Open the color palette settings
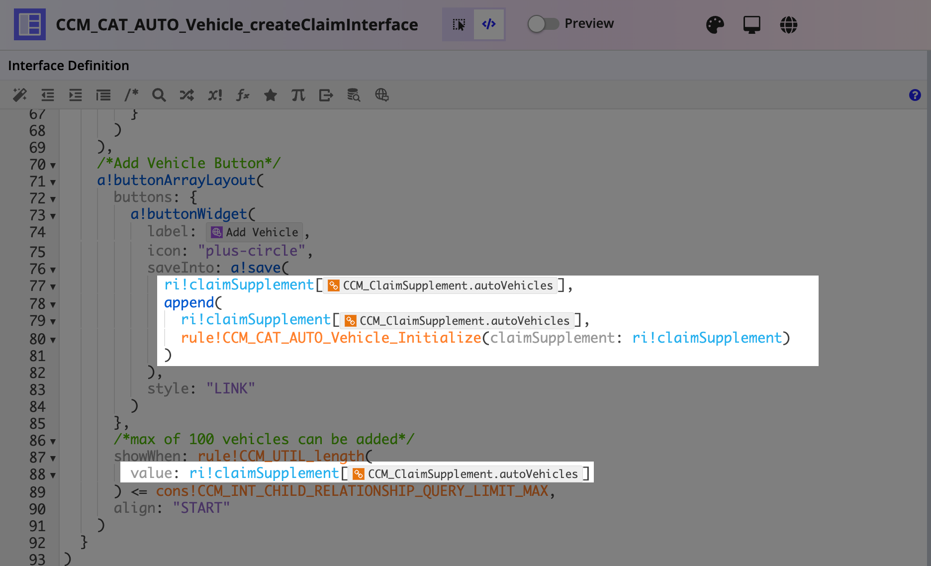Viewport: 931px width, 566px height. (x=715, y=24)
